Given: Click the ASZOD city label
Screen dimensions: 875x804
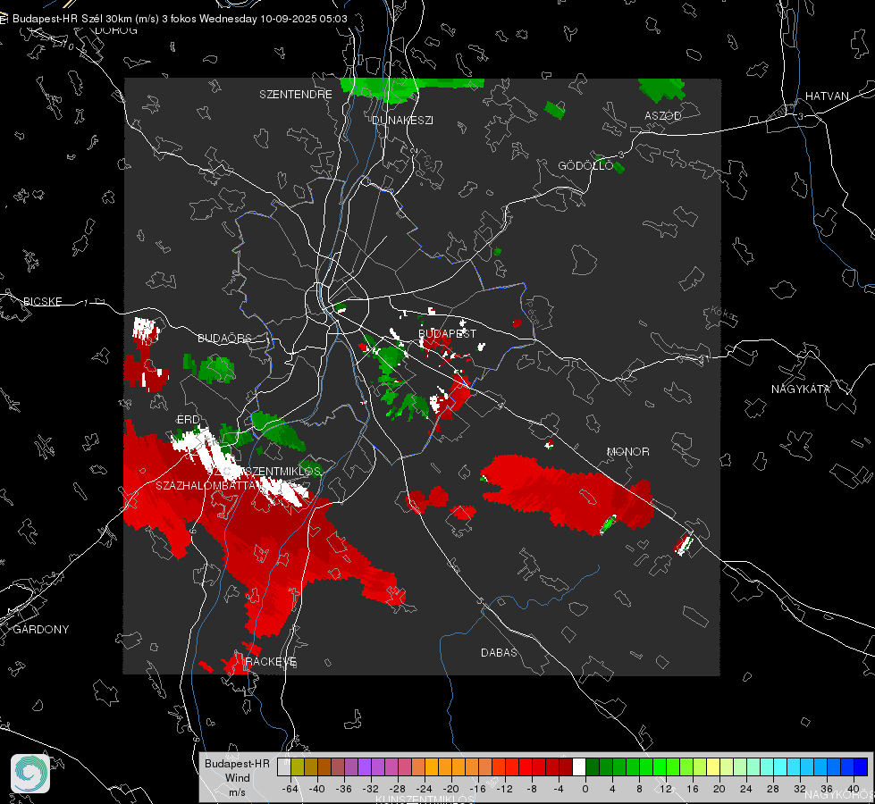Looking at the screenshot, I should click(663, 116).
